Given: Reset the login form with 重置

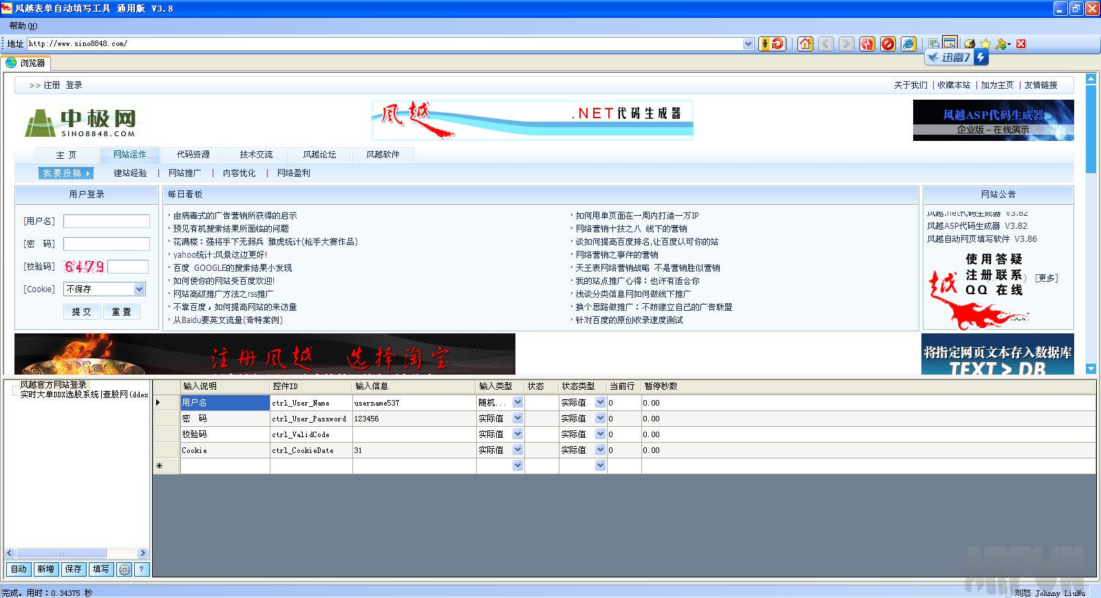Looking at the screenshot, I should [x=122, y=311].
